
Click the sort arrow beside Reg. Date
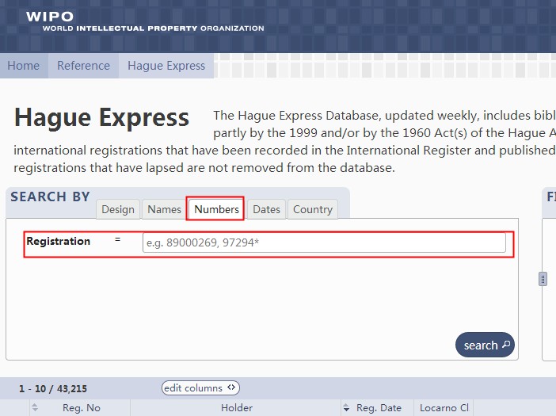[x=346, y=408]
